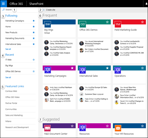Image resolution: width=148 pixels, height=138 pixels.
Task: Open the BW Big Wigs site logo
Action: click(48, 24)
